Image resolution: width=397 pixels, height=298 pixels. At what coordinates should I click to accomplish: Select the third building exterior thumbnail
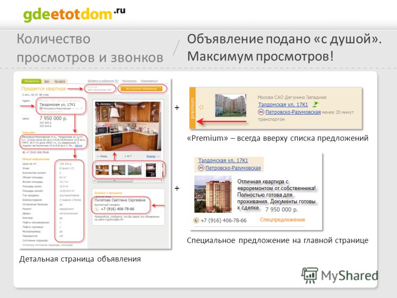(x=134, y=170)
